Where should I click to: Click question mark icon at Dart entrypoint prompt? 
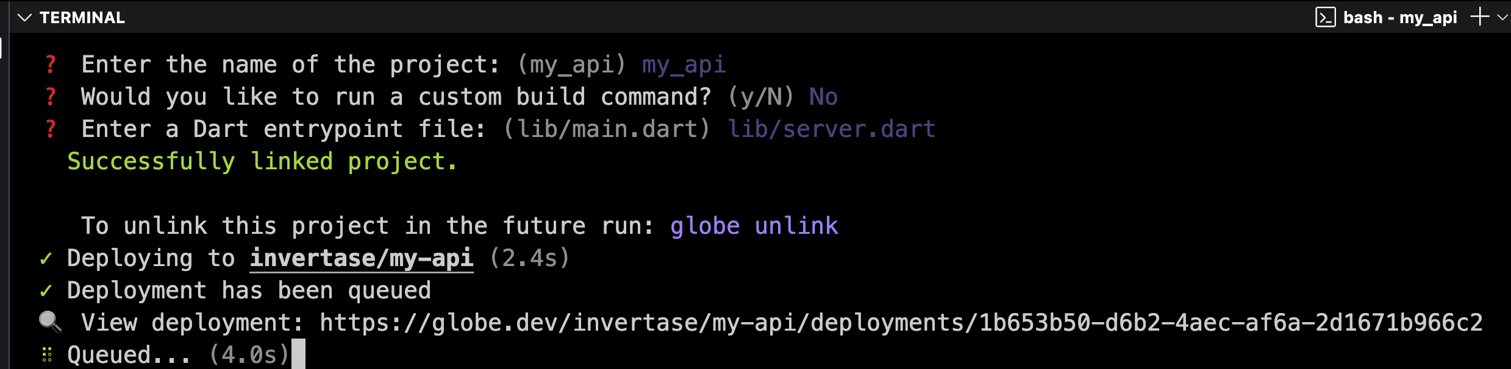pyautogui.click(x=51, y=129)
